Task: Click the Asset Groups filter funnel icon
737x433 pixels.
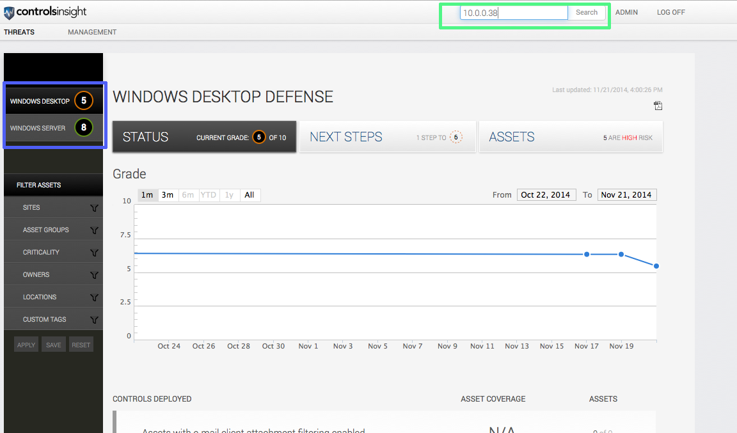Action: 94,230
